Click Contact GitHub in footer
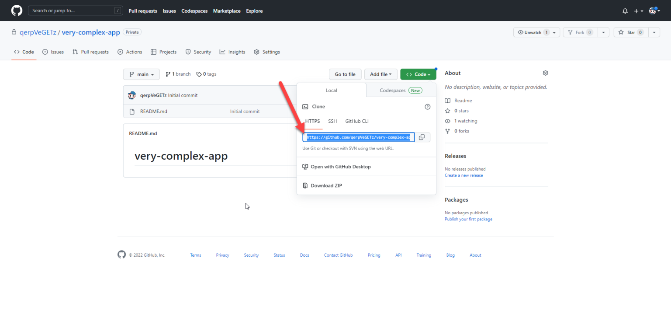This screenshot has height=328, width=671. point(339,255)
